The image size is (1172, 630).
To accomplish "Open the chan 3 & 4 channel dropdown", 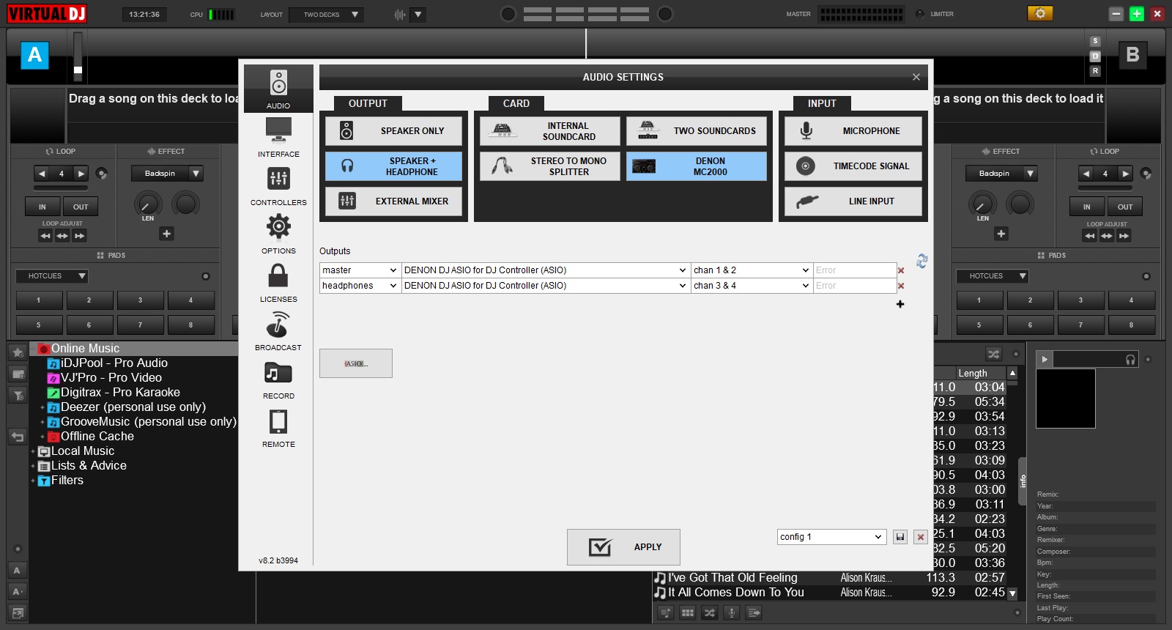I will coord(752,286).
